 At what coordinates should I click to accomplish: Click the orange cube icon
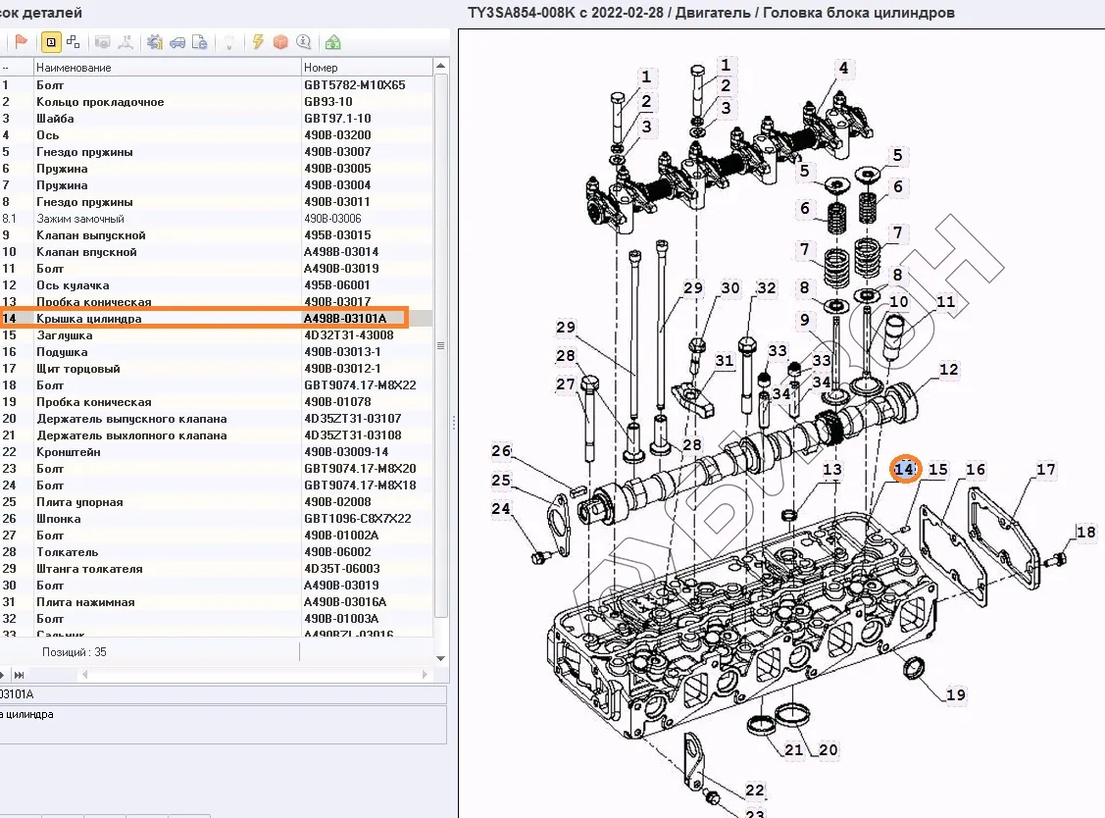pos(280,42)
